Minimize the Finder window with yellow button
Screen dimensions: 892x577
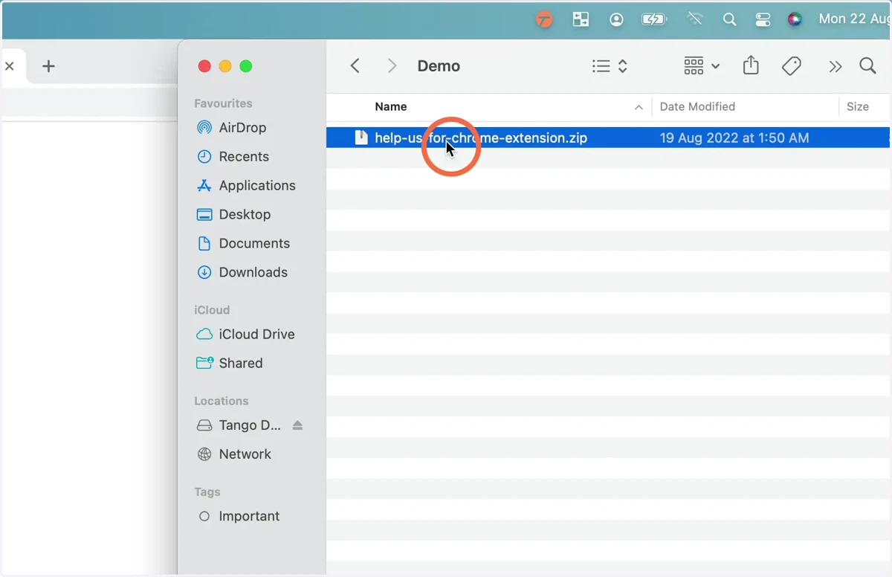point(225,66)
